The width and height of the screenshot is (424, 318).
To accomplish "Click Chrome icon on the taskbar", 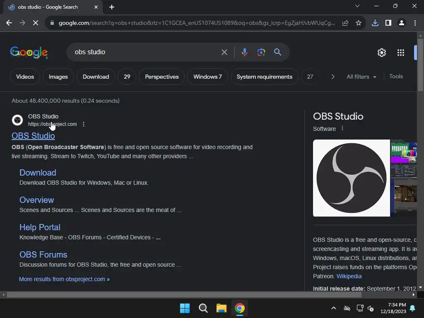I will 240,308.
